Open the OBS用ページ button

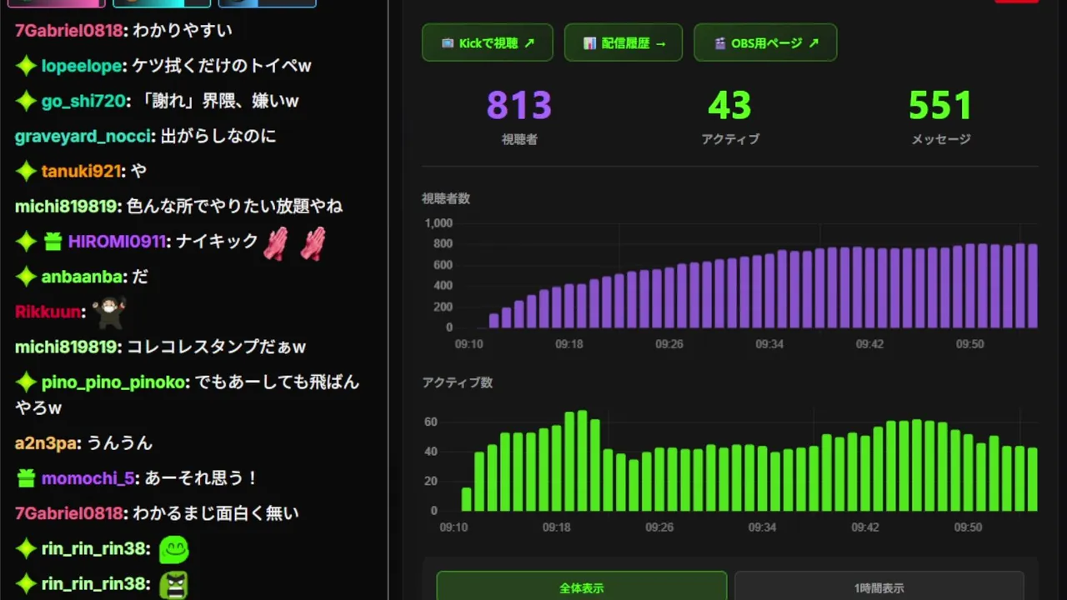point(765,42)
